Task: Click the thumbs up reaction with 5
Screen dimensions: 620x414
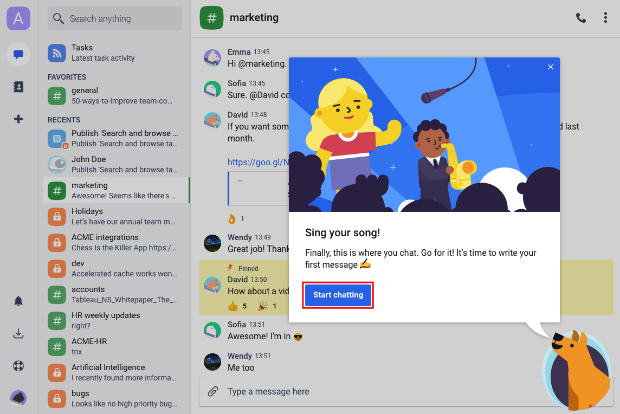Action: (x=237, y=306)
